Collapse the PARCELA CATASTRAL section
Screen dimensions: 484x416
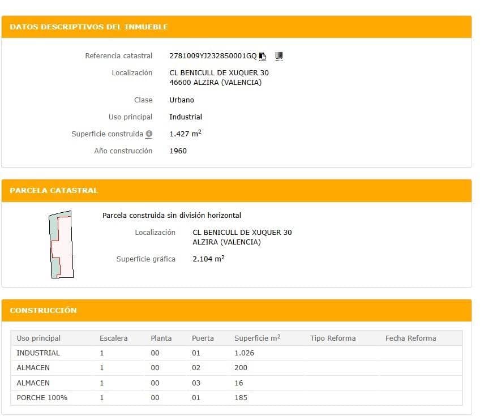[x=53, y=190]
